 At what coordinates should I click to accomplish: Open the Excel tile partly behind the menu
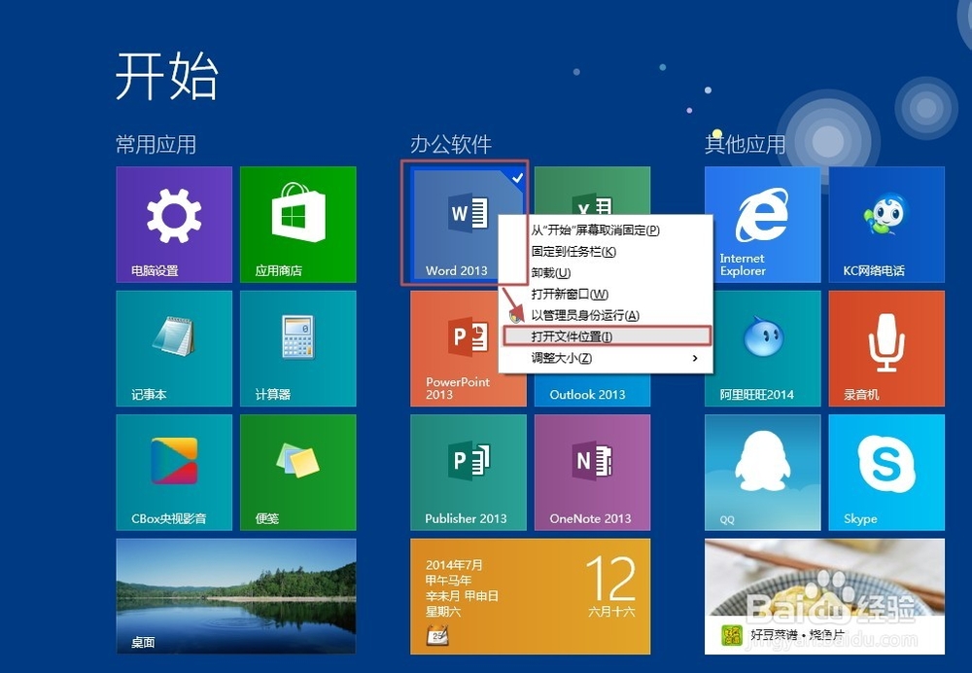(593, 190)
